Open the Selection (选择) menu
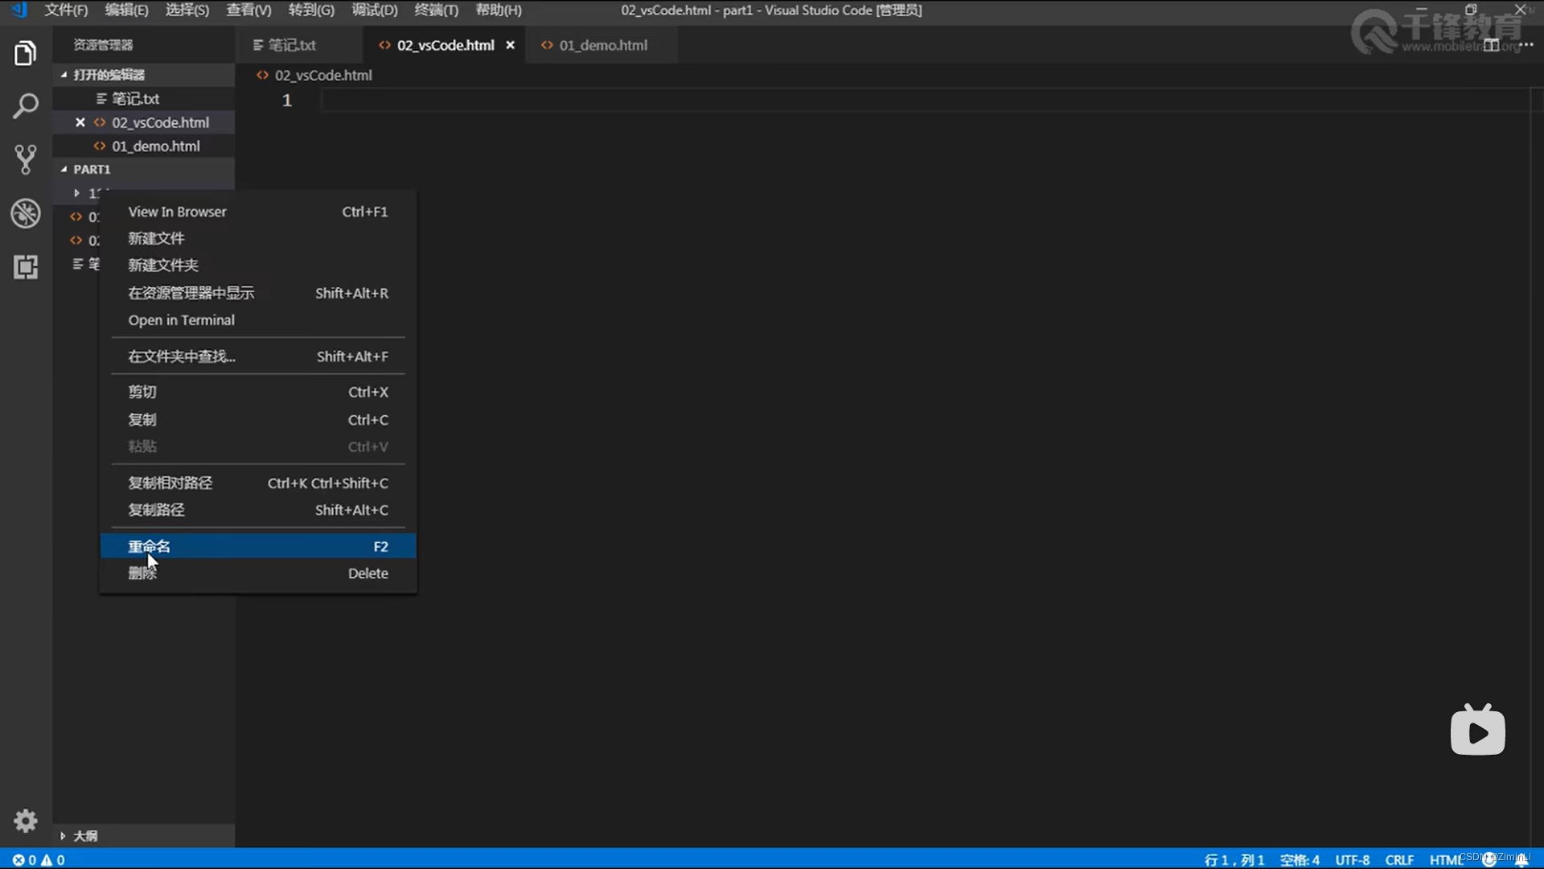The width and height of the screenshot is (1544, 869). (187, 10)
